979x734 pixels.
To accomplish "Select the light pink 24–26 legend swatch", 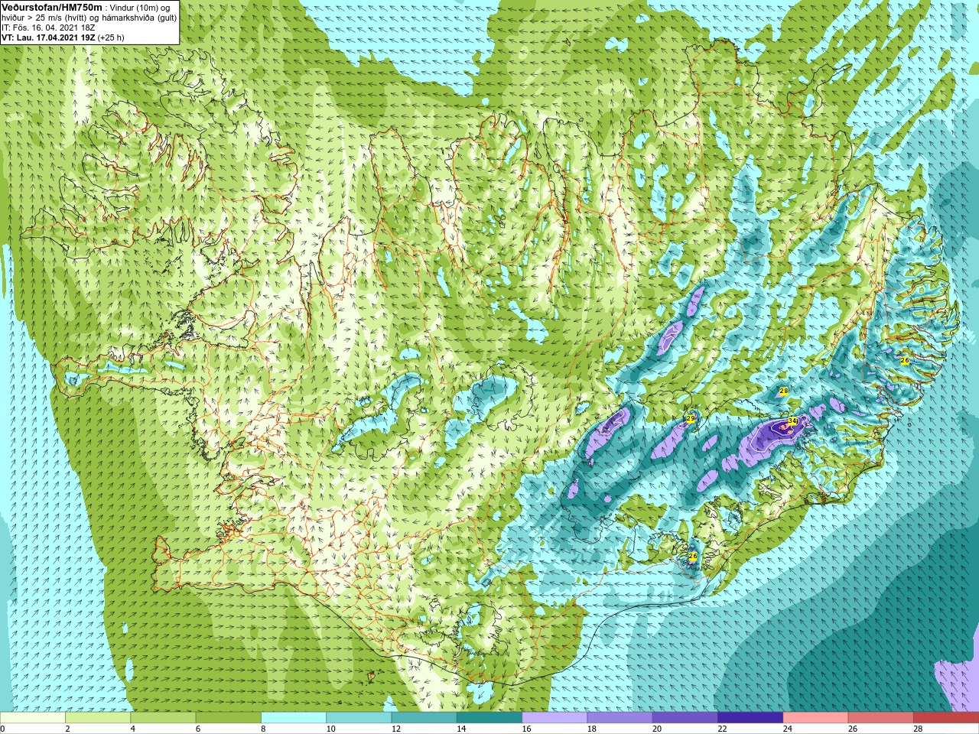I will (x=816, y=718).
